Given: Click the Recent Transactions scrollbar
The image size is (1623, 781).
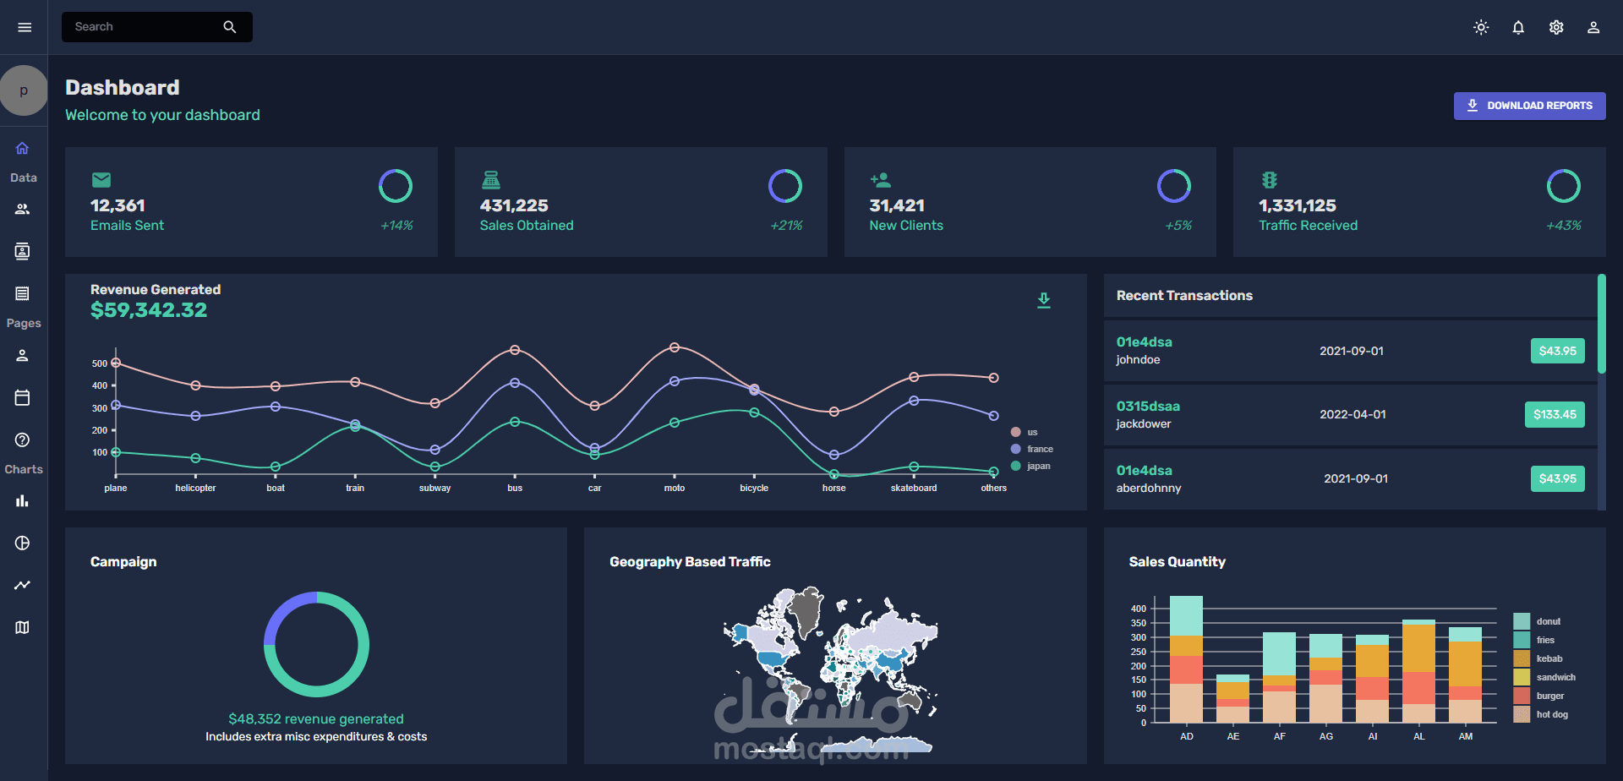Looking at the screenshot, I should 1601,325.
